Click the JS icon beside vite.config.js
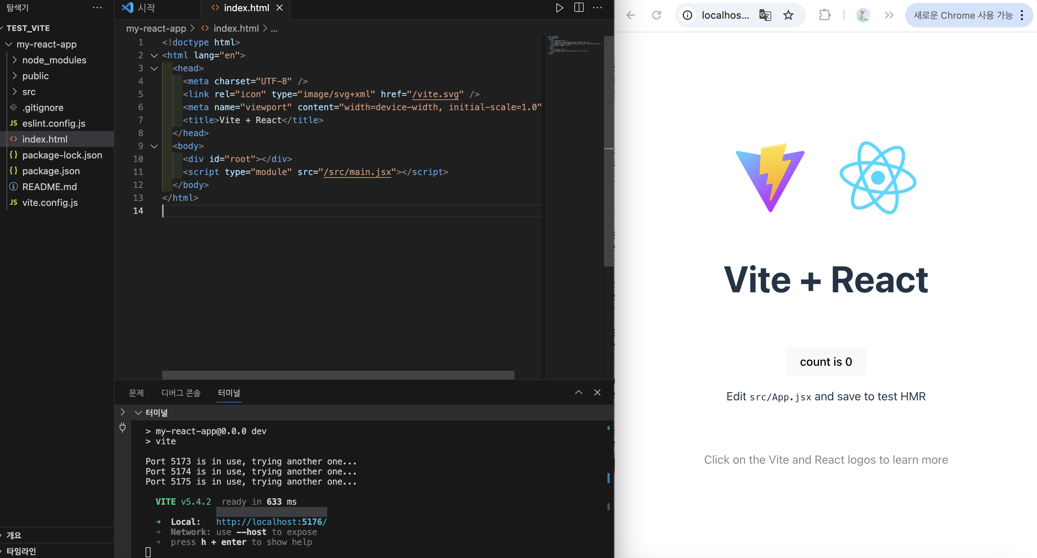1037x558 pixels. pos(14,202)
